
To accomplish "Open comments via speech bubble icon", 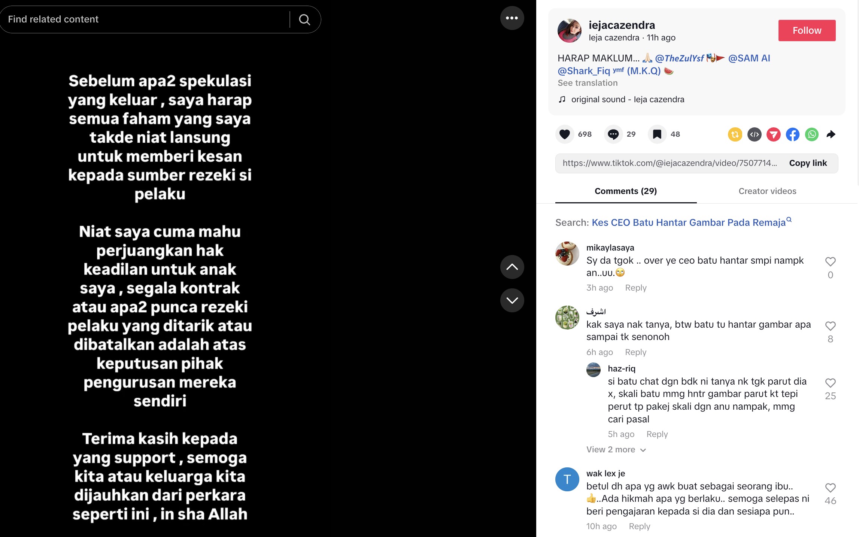I will point(613,134).
